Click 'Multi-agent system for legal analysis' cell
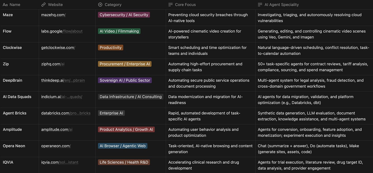 (314, 83)
